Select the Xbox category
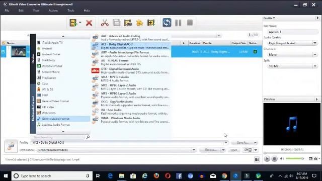The image size is (322, 181). (63, 84)
